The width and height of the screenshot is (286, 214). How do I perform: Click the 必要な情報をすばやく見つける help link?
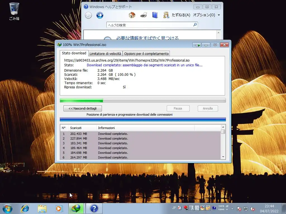pos(147,38)
